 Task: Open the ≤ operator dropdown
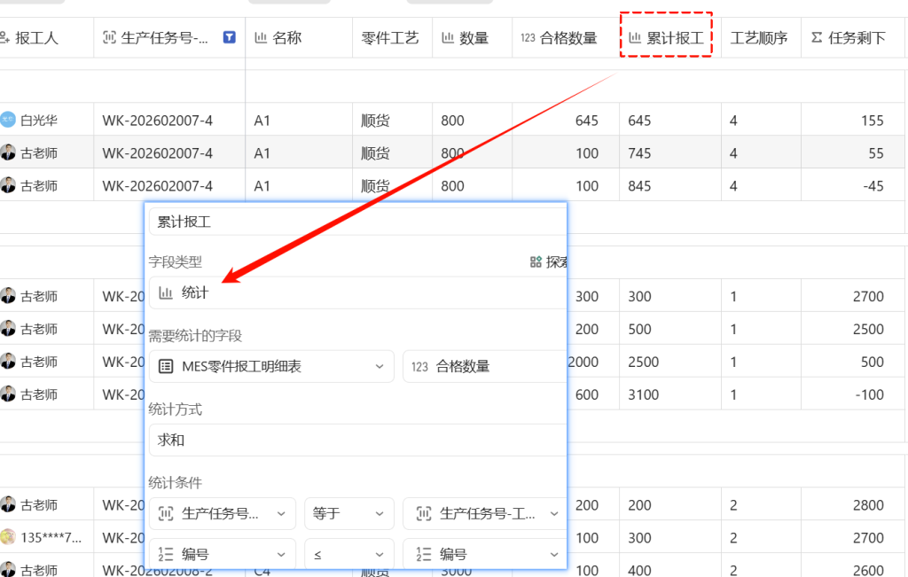[349, 554]
